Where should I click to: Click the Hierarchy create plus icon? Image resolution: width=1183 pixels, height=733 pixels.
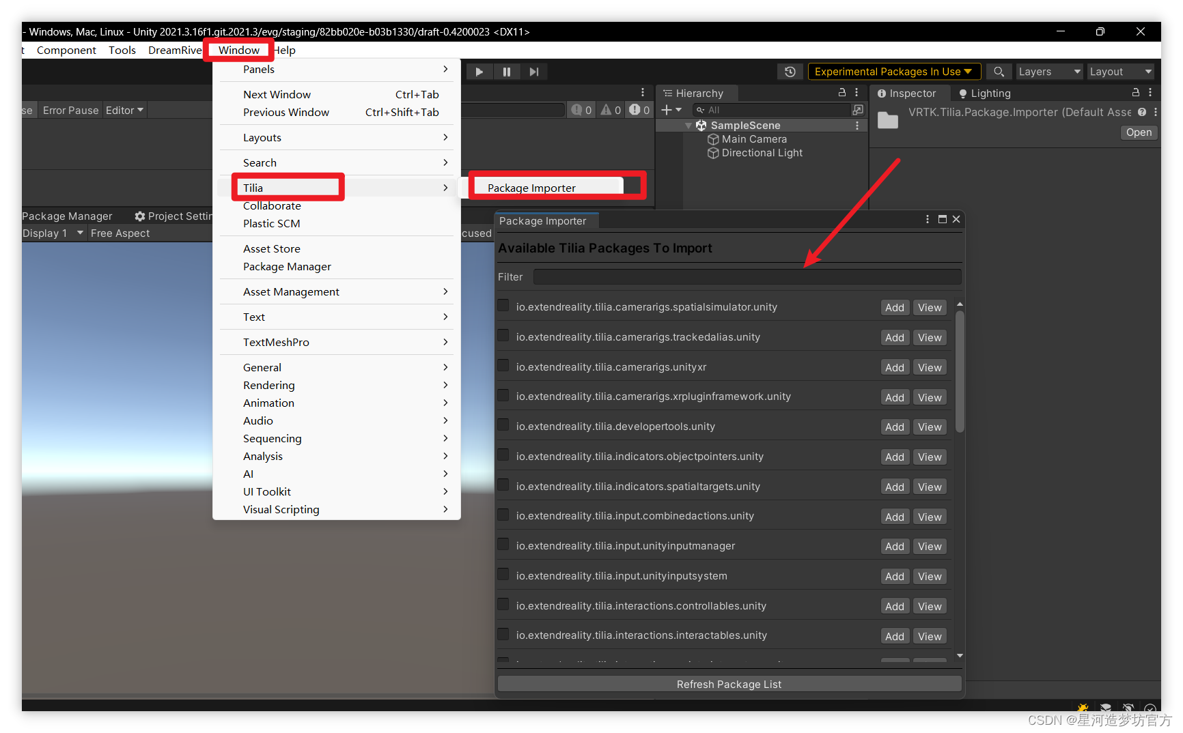(667, 110)
